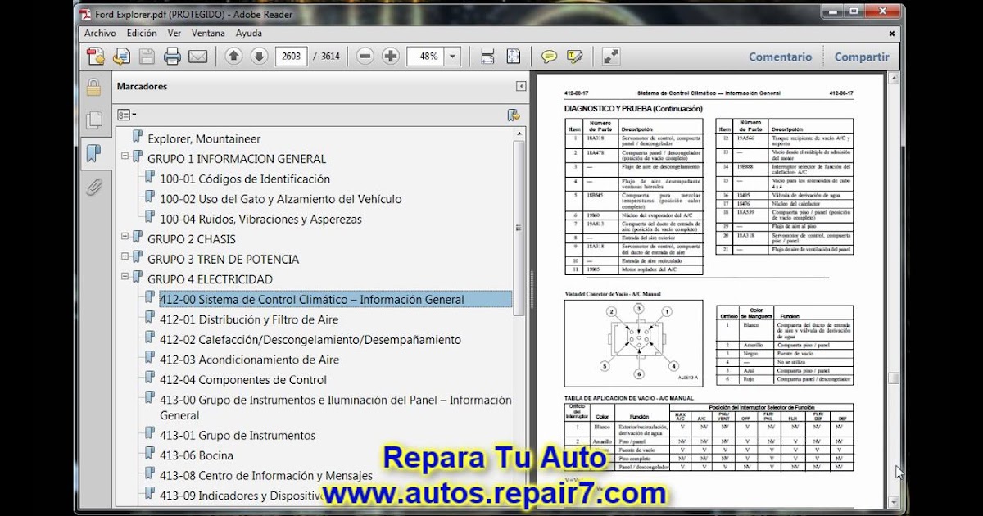Zoom out with the minus button
The width and height of the screenshot is (983, 516).
pos(365,57)
